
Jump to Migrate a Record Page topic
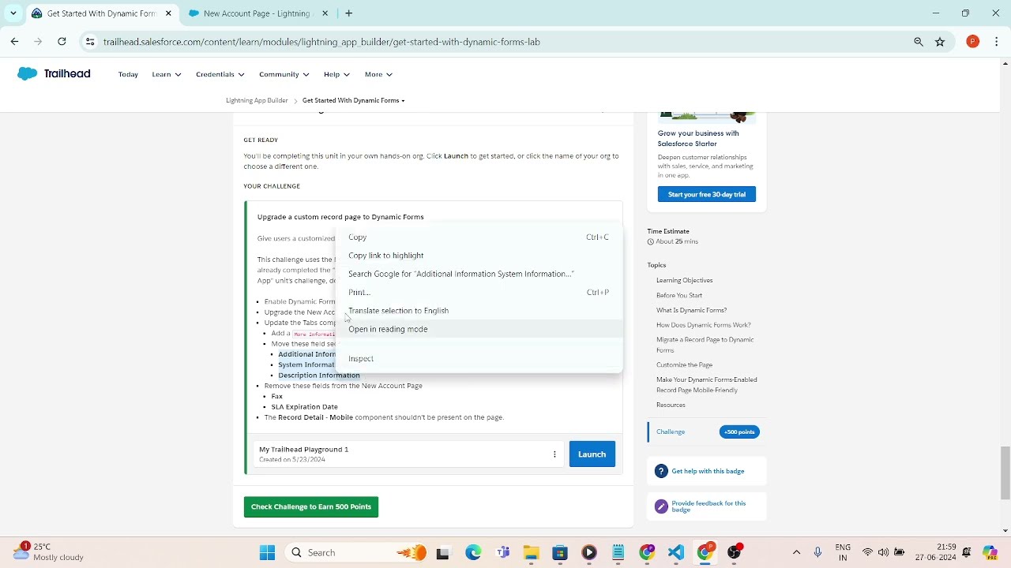[x=705, y=345]
